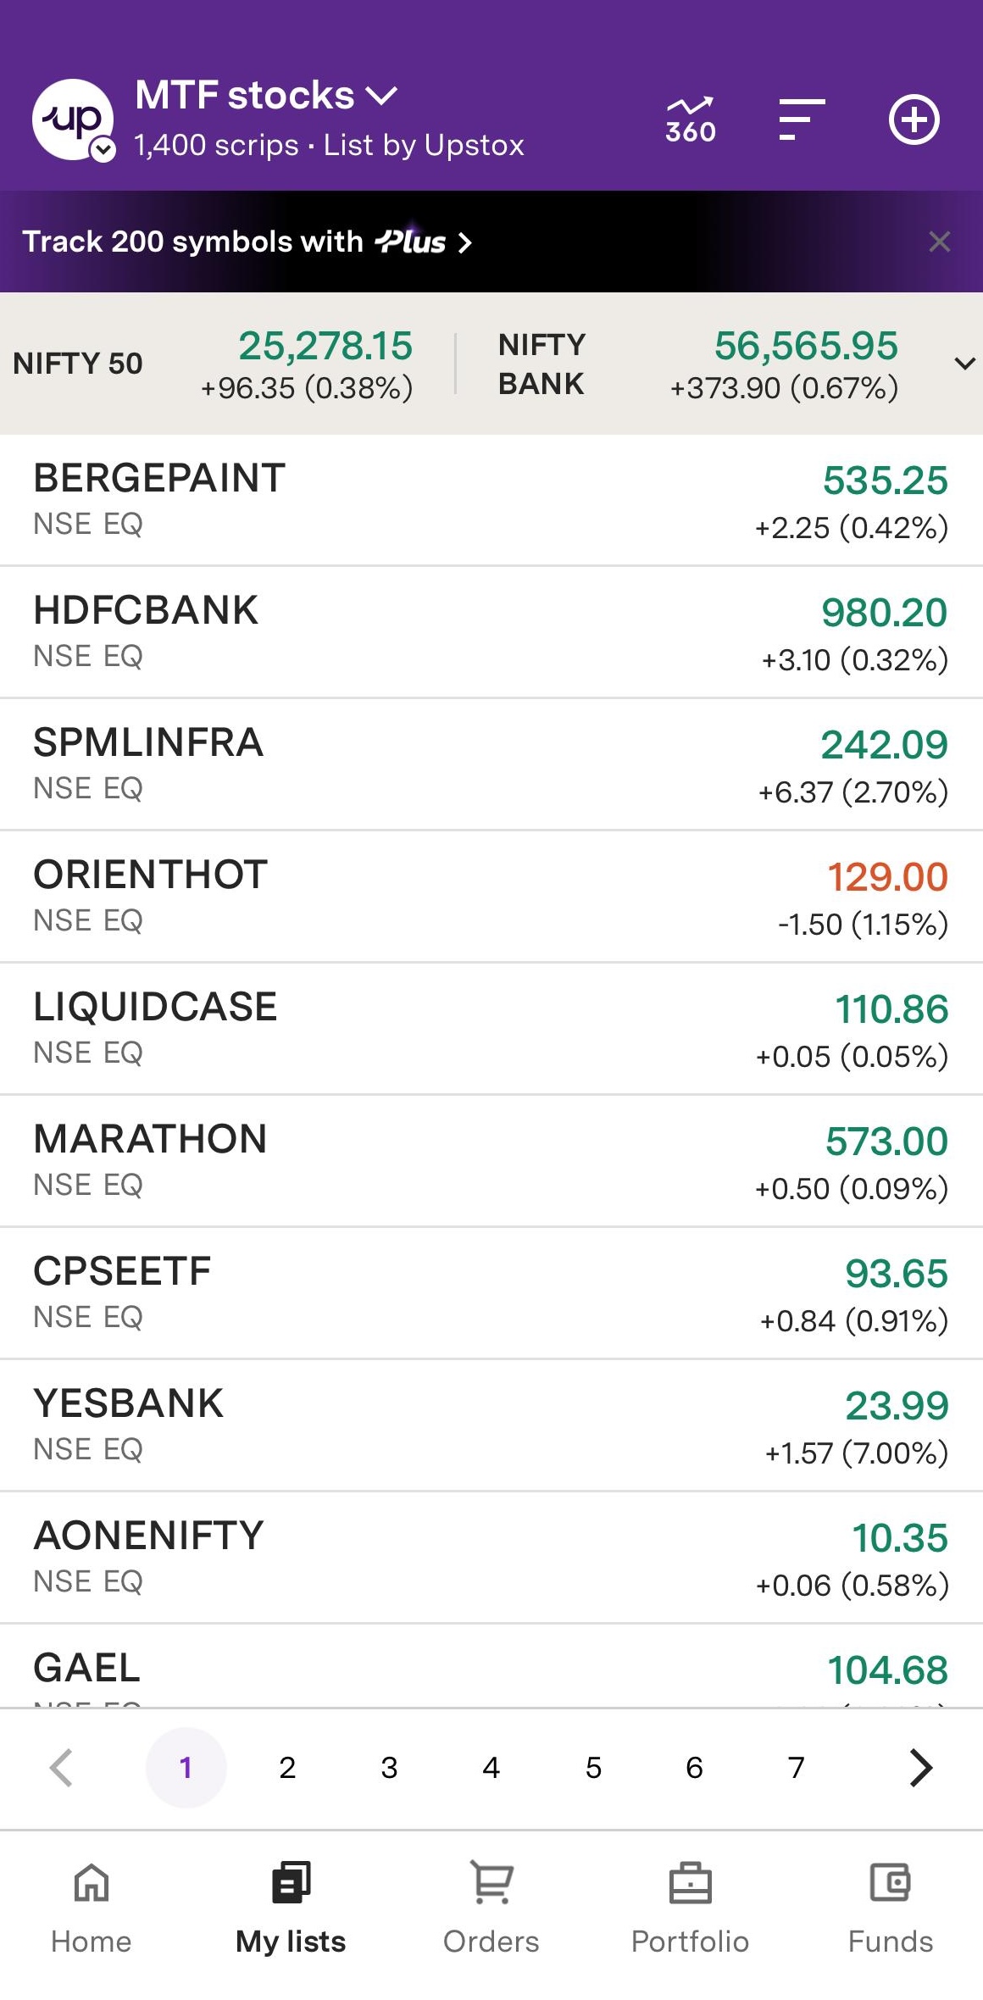983x2000 pixels.
Task: Tap the add symbol plus icon
Action: pos(914,119)
